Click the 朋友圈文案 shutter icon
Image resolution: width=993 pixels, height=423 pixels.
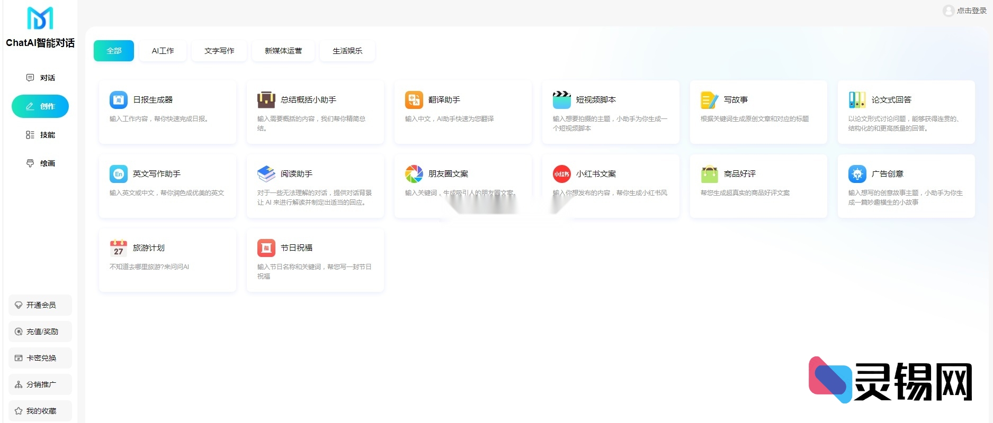click(x=414, y=173)
